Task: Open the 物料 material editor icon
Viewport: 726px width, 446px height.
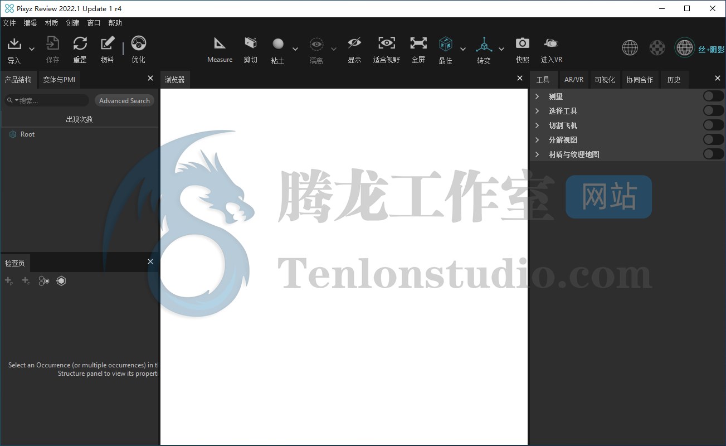Action: coord(108,44)
